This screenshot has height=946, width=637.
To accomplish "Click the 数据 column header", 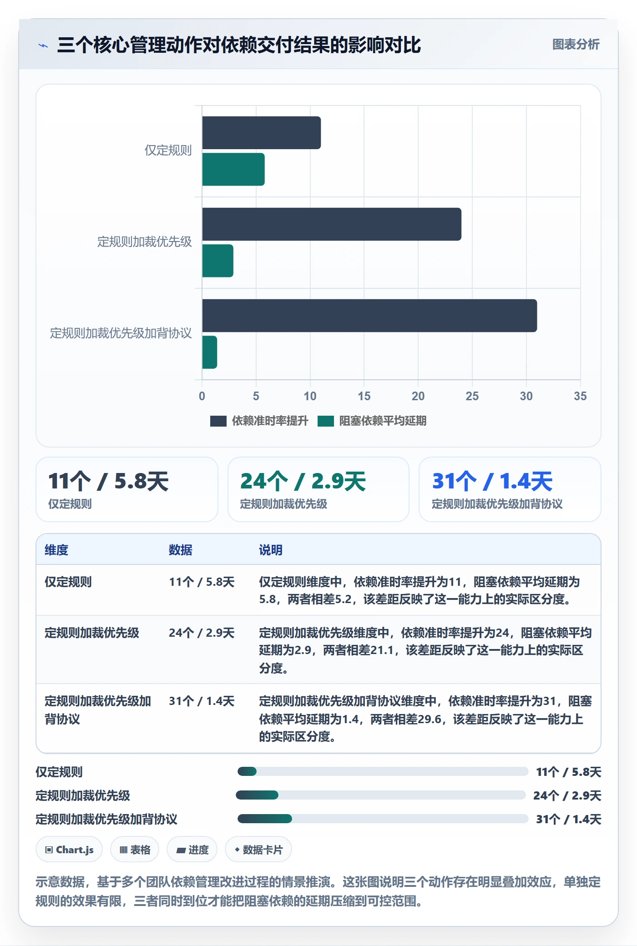I will click(181, 550).
